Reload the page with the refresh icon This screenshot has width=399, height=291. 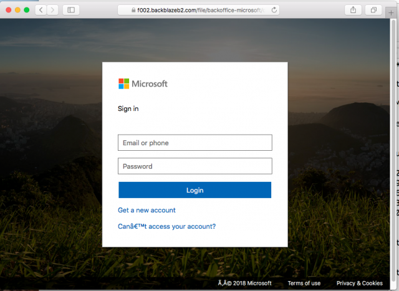(274, 10)
